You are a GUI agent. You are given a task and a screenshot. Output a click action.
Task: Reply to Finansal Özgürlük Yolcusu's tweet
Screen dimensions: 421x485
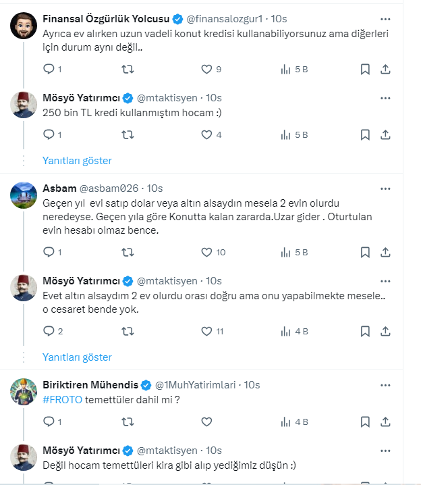49,69
